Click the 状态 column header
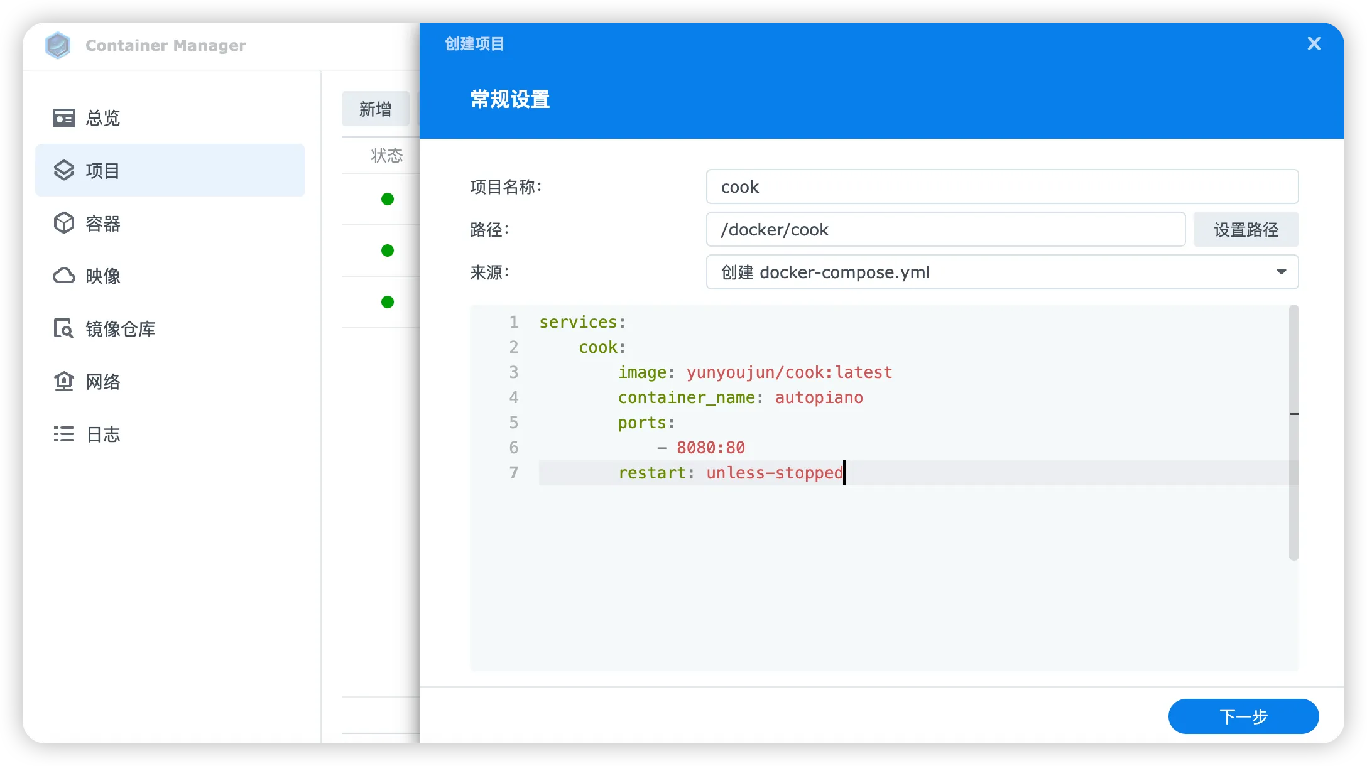Image resolution: width=1367 pixels, height=766 pixels. [387, 156]
